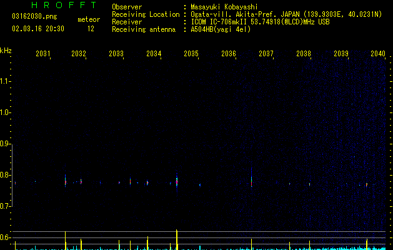393x250 pixels.
Task: Click the Receiving Location label
Action: pos(146,14)
